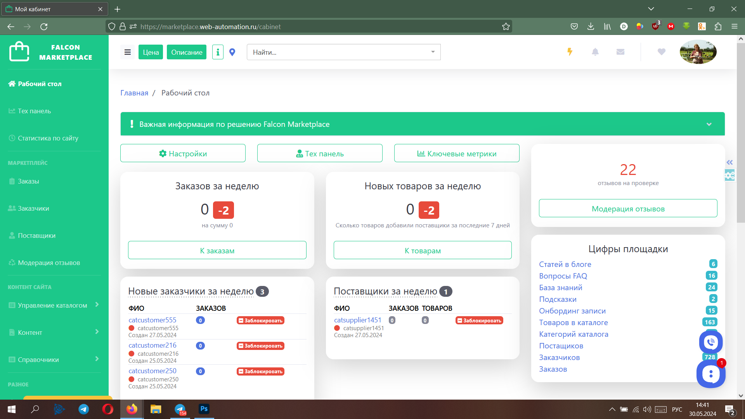
Task: Open Photoshop from the taskbar
Action: 204,409
